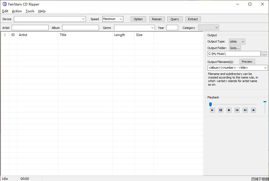269x181 pixels.
Task: Pause playback with the pause icon
Action: click(221, 110)
